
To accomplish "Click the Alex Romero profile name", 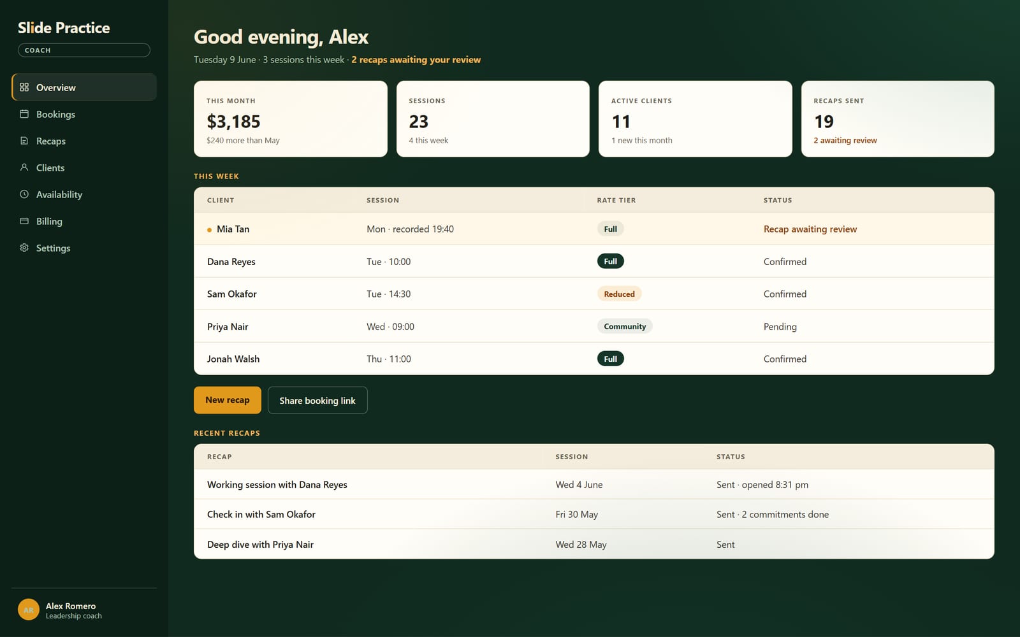I will tap(71, 606).
